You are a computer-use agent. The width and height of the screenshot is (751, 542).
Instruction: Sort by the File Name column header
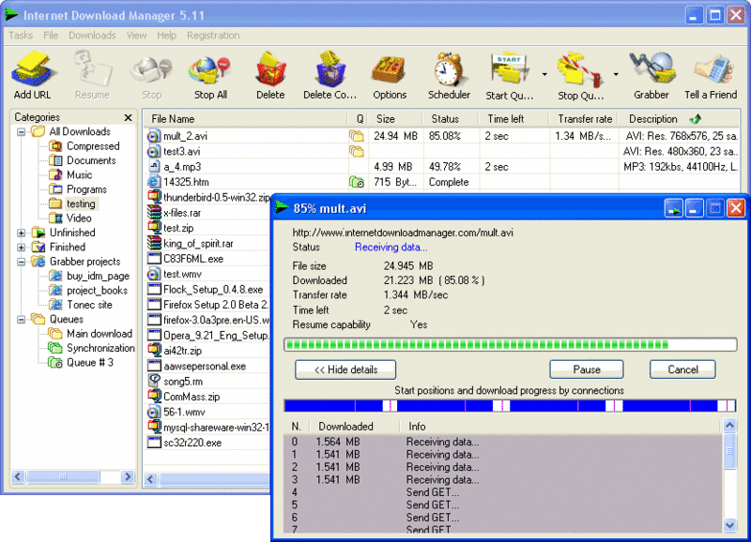tap(245, 119)
